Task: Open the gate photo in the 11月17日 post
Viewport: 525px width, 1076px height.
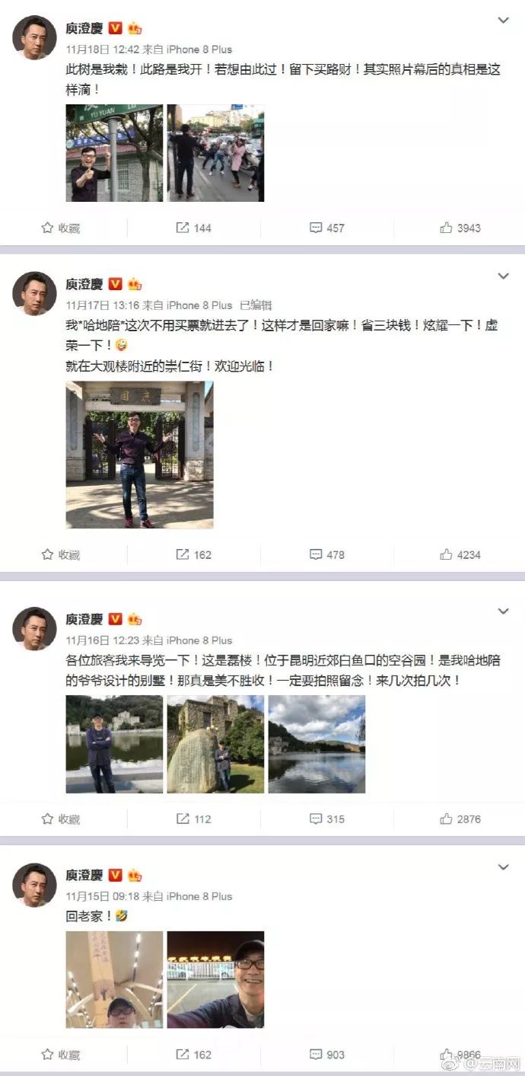Action: coord(140,455)
